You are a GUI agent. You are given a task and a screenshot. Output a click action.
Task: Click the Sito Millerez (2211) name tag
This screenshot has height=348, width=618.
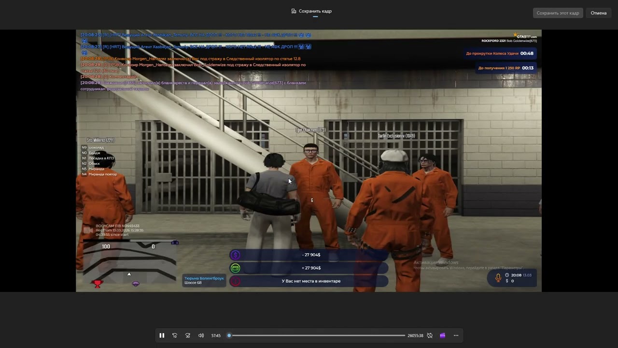coord(100,140)
